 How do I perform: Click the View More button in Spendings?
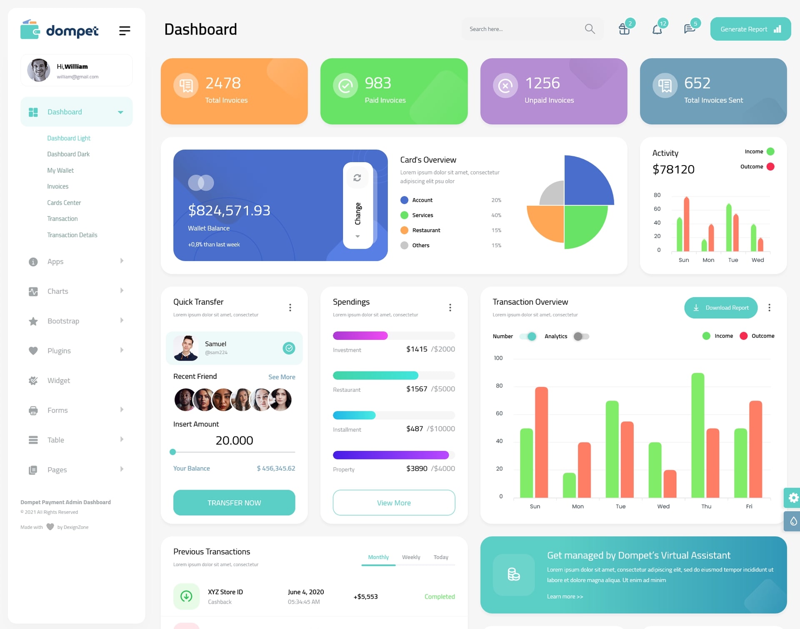click(394, 502)
